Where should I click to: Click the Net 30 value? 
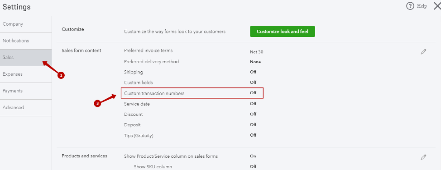(x=257, y=52)
